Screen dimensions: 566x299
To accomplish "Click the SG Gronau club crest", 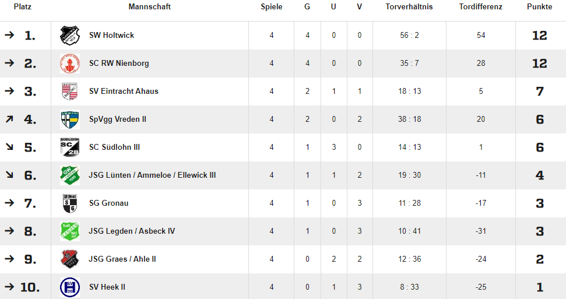I will [69, 203].
